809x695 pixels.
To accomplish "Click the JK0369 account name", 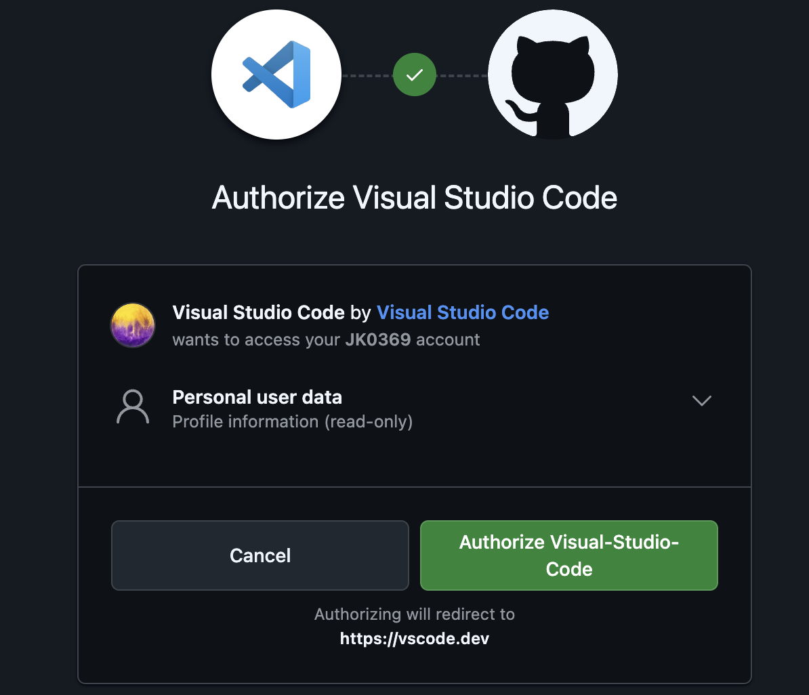I will click(x=377, y=339).
